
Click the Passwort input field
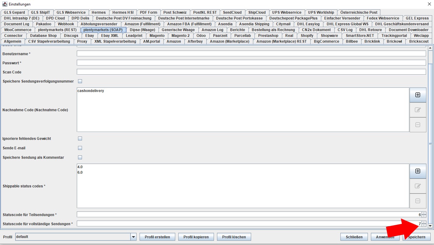[251, 63]
